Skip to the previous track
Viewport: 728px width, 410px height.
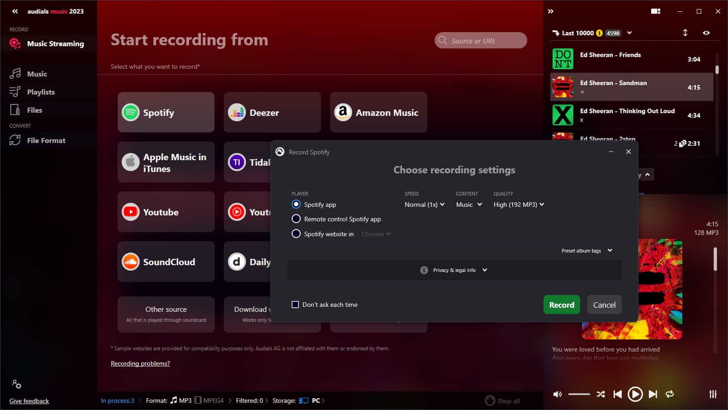[617, 394]
